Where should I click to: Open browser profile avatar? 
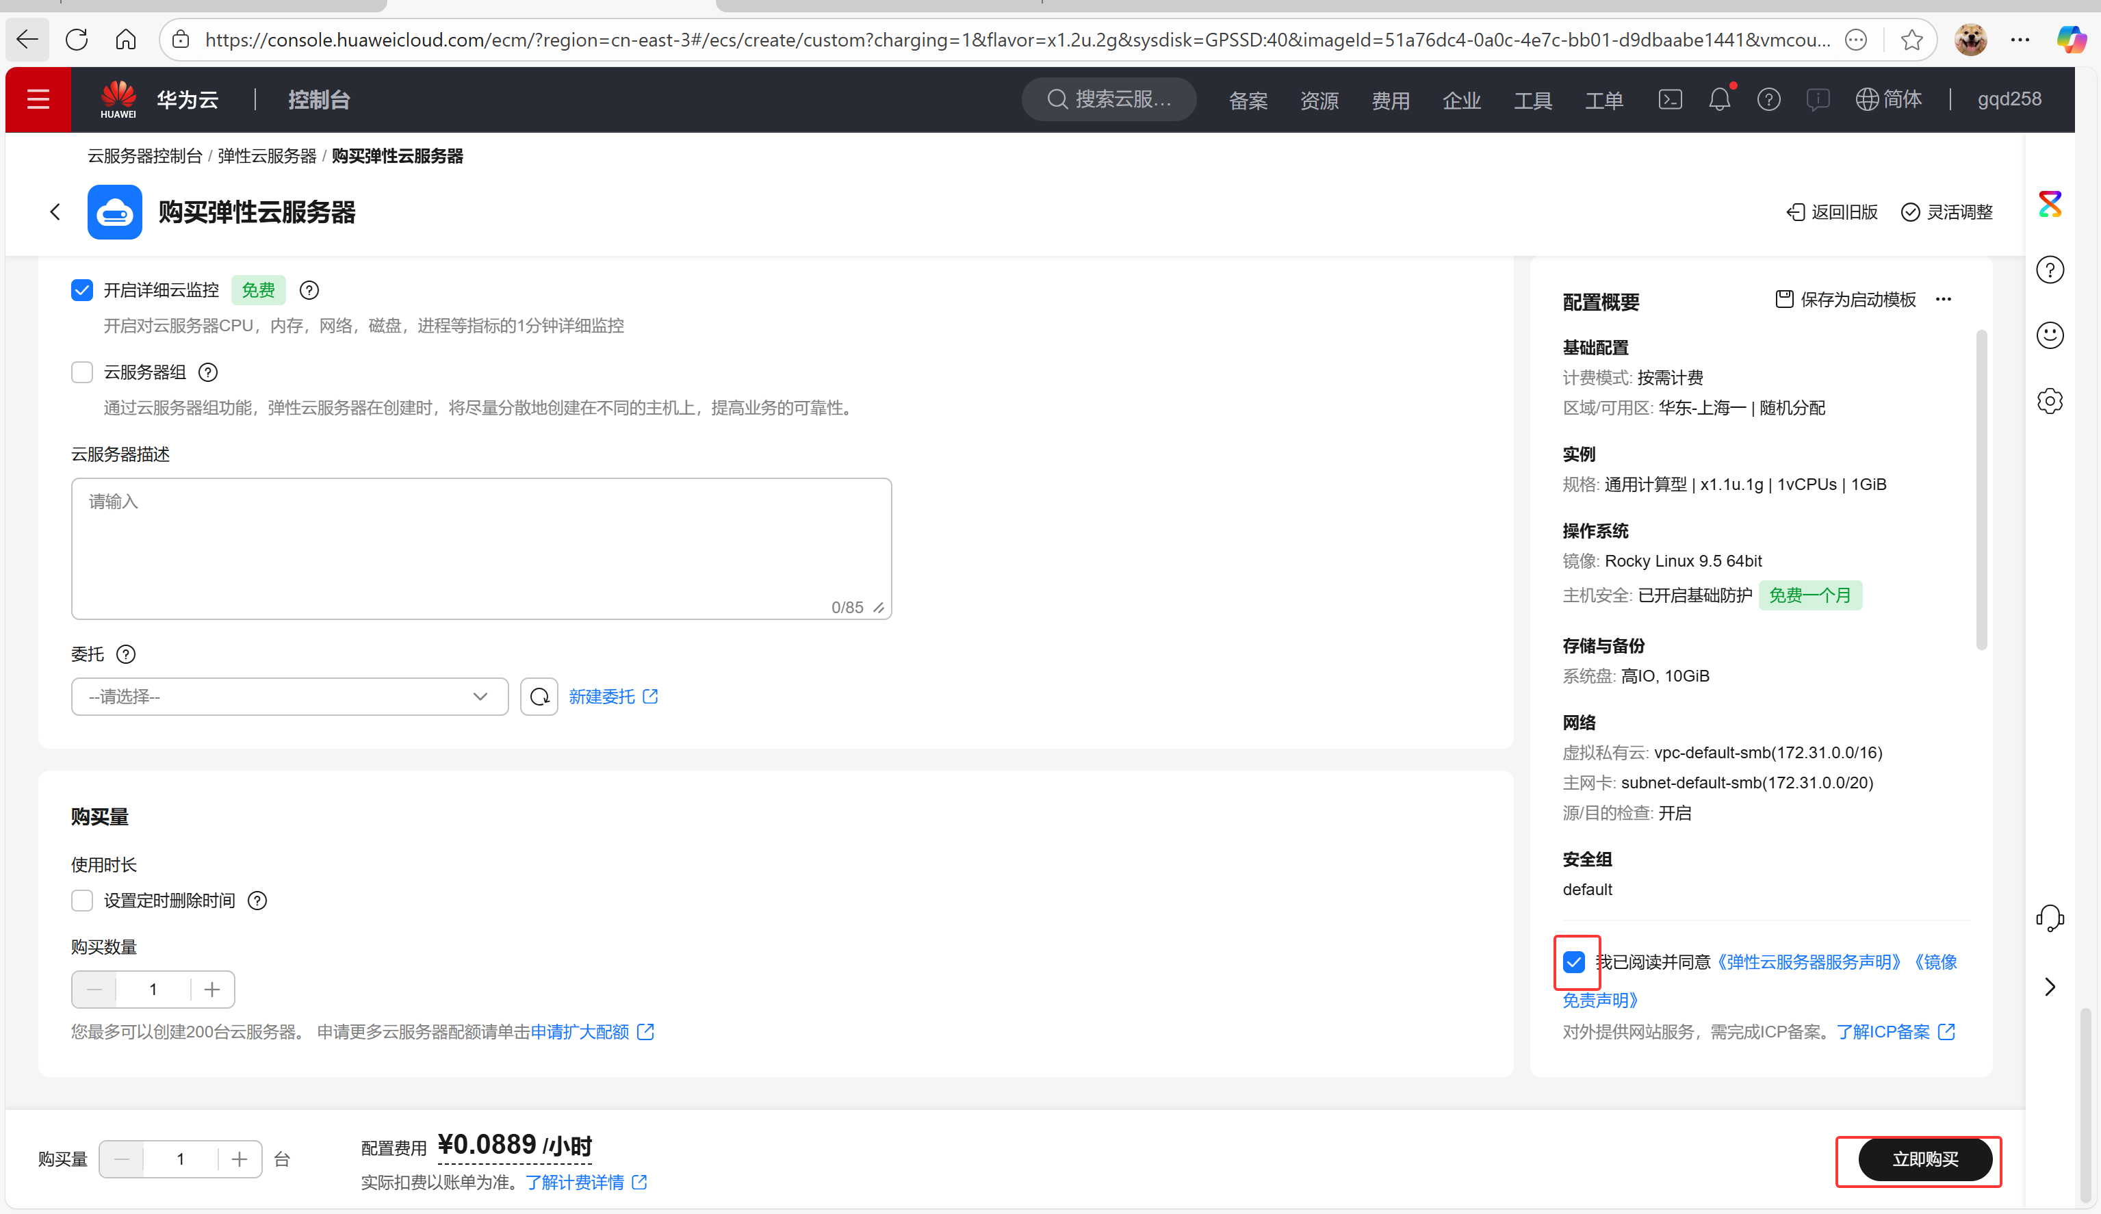1971,39
